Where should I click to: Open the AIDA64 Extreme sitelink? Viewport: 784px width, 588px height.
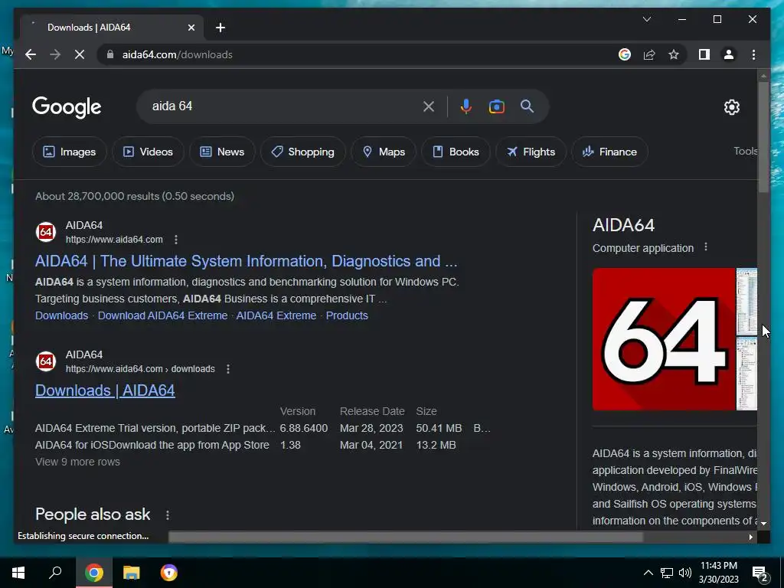point(276,315)
